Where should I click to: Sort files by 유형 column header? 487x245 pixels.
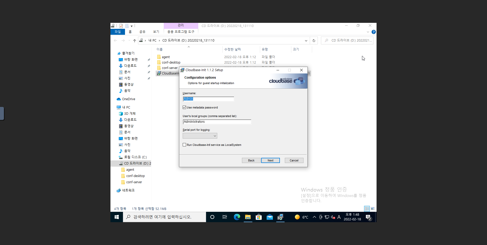point(275,49)
